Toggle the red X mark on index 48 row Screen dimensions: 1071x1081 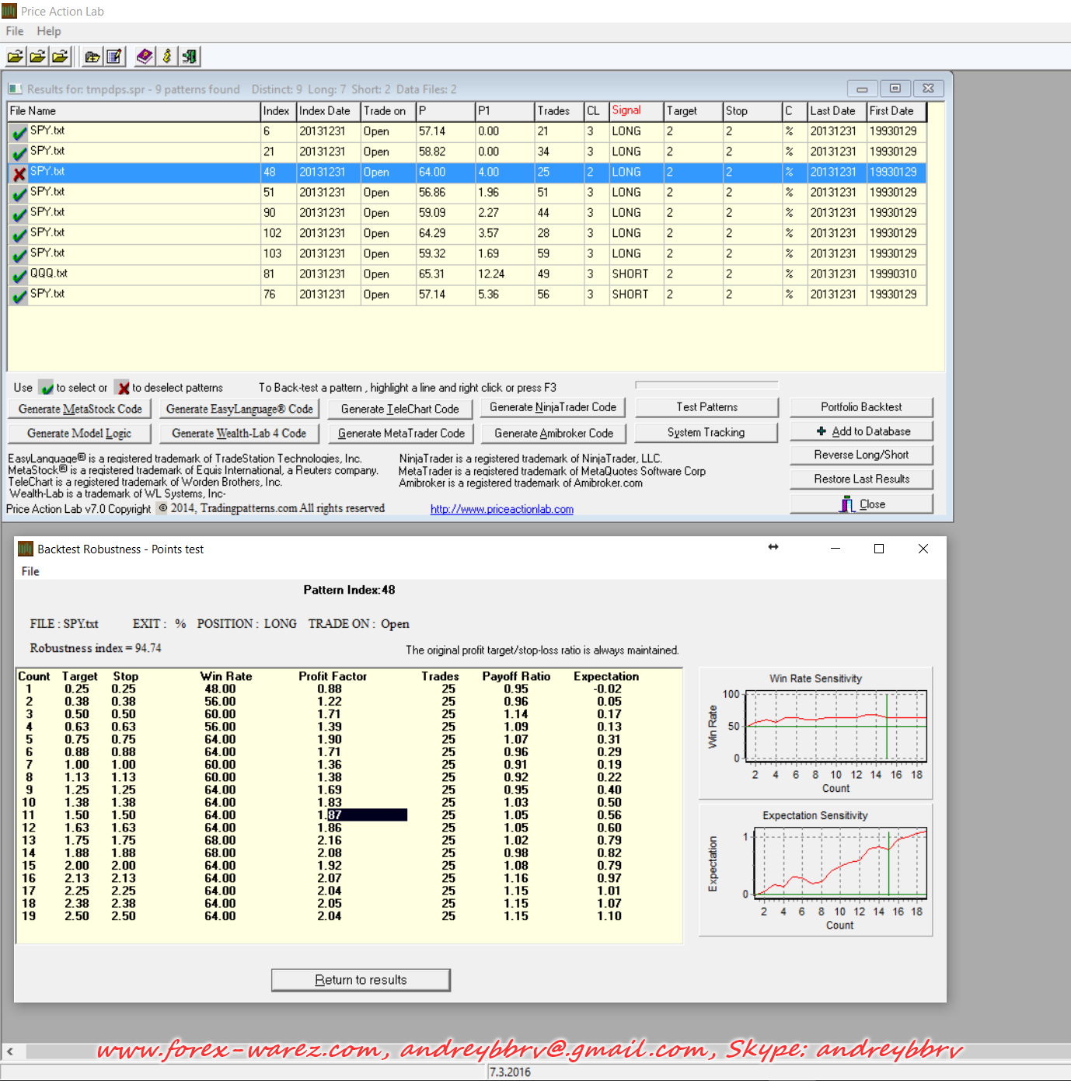[x=19, y=173]
